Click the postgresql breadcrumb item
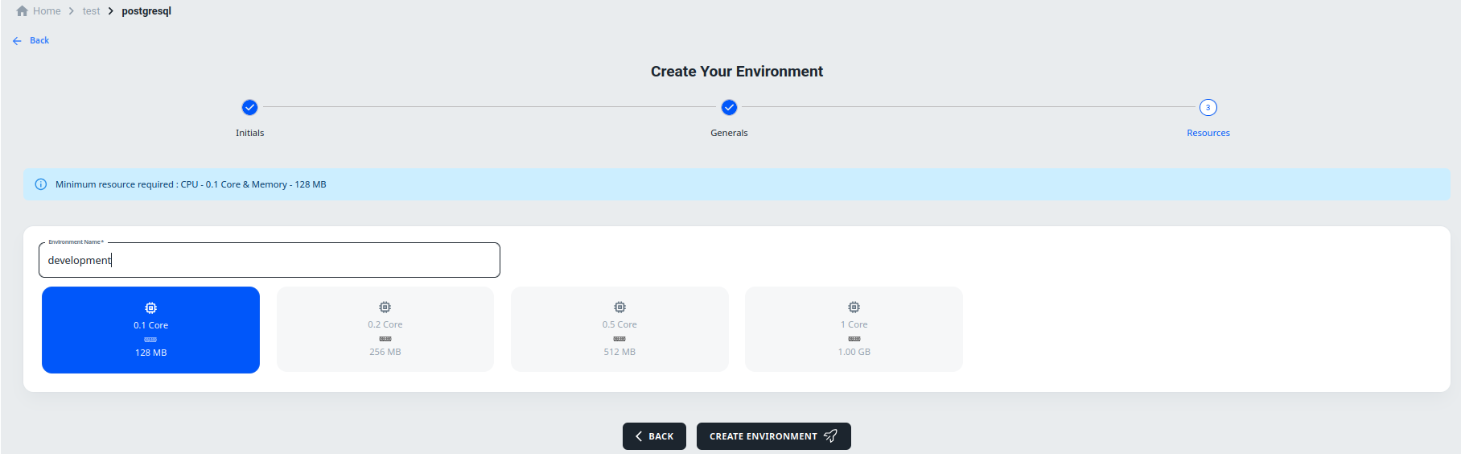This screenshot has height=454, width=1461. coord(146,11)
